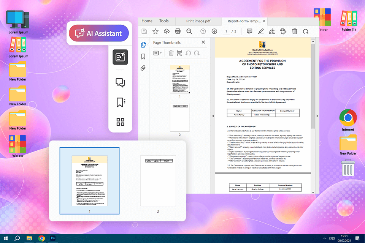The height and width of the screenshot is (243, 365).
Task: Open the Lorem Ipsum binders desktop icon
Action: pos(18,47)
